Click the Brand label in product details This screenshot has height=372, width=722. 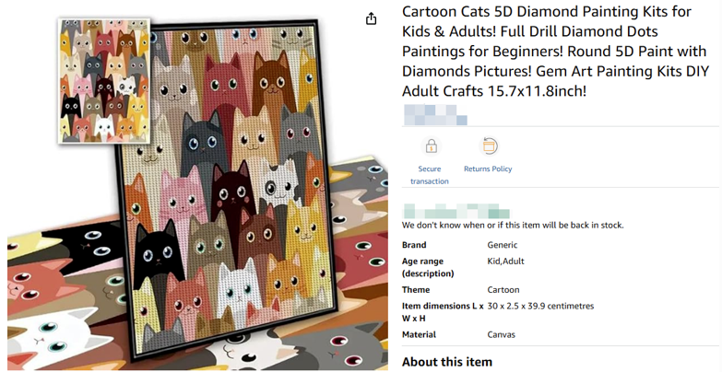(414, 245)
